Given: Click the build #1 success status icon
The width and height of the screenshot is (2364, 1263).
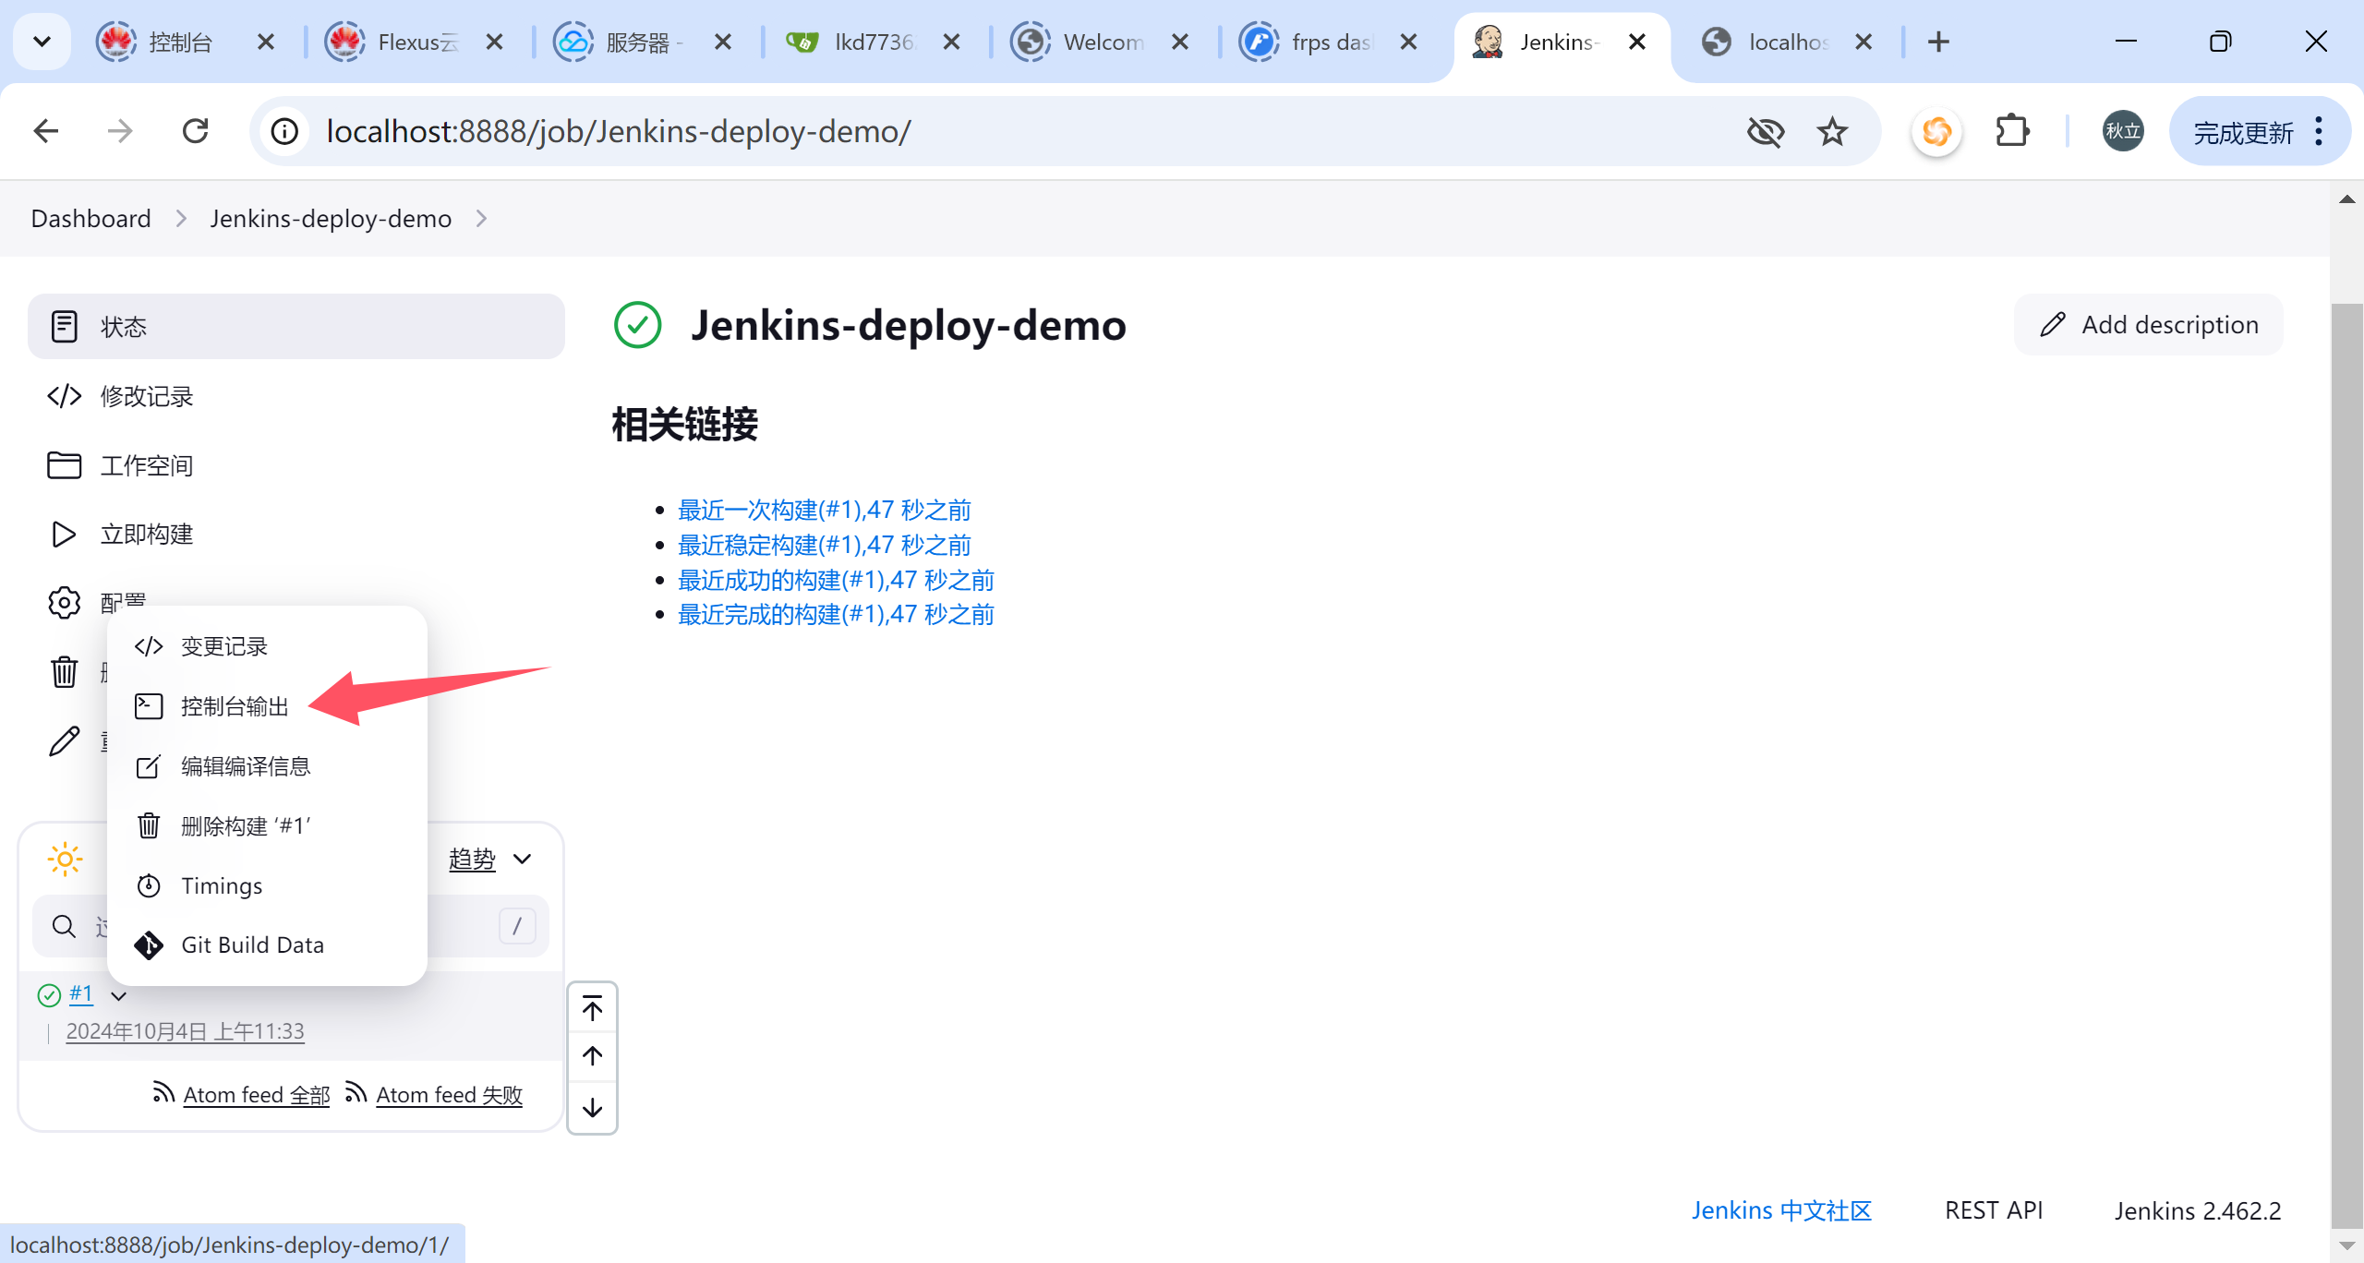Looking at the screenshot, I should (x=49, y=994).
